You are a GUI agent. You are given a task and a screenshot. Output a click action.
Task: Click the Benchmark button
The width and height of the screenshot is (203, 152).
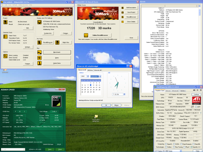57,52
